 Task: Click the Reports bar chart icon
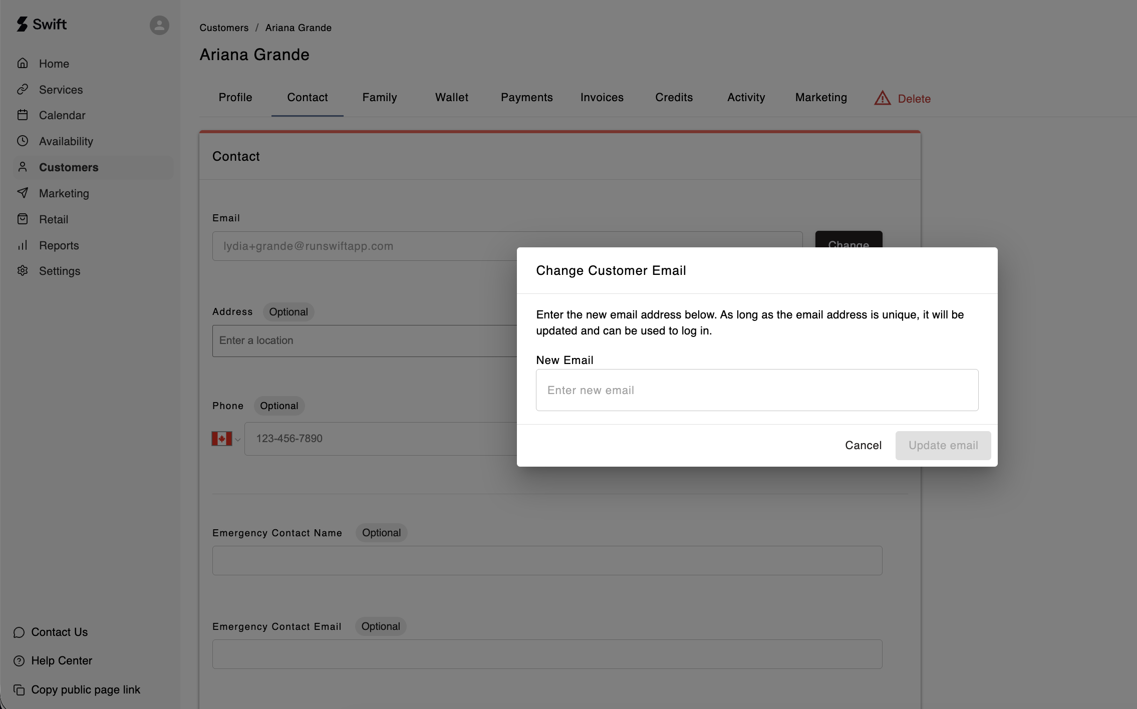[23, 245]
